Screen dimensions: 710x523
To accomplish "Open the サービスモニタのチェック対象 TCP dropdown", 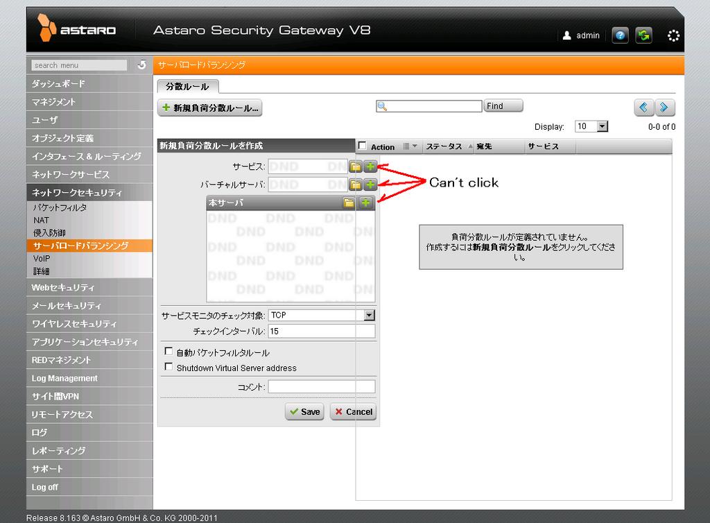I will [x=369, y=315].
